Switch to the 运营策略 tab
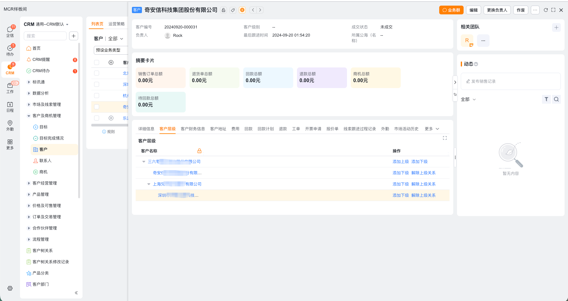This screenshot has width=568, height=301. [x=117, y=24]
